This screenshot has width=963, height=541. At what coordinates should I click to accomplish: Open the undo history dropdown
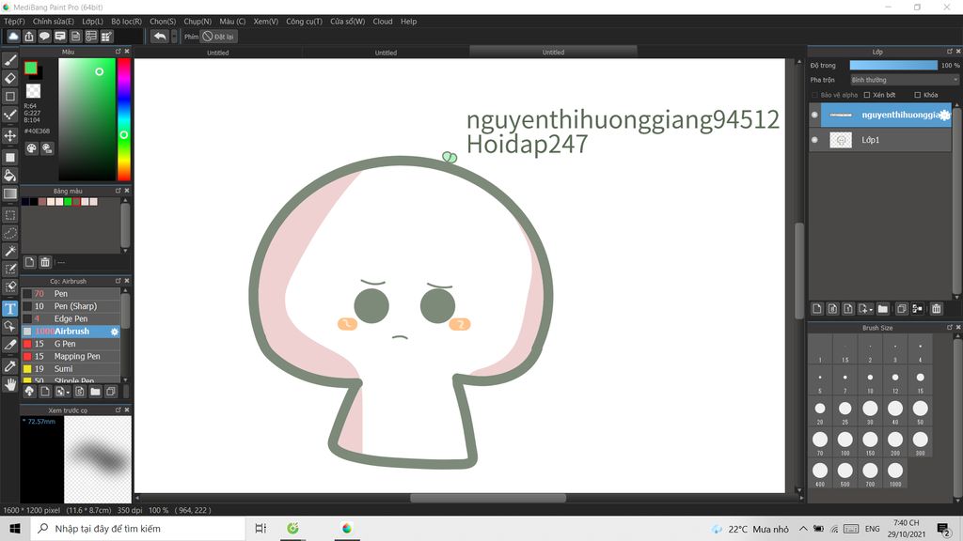(x=174, y=37)
